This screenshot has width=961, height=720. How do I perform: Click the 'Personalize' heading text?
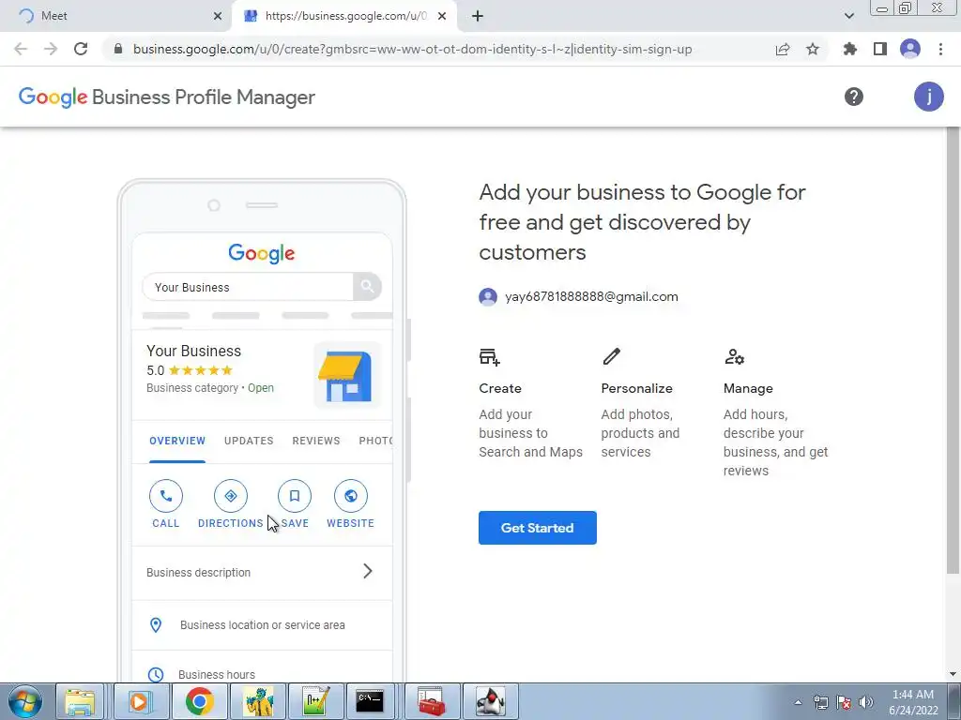click(x=636, y=388)
